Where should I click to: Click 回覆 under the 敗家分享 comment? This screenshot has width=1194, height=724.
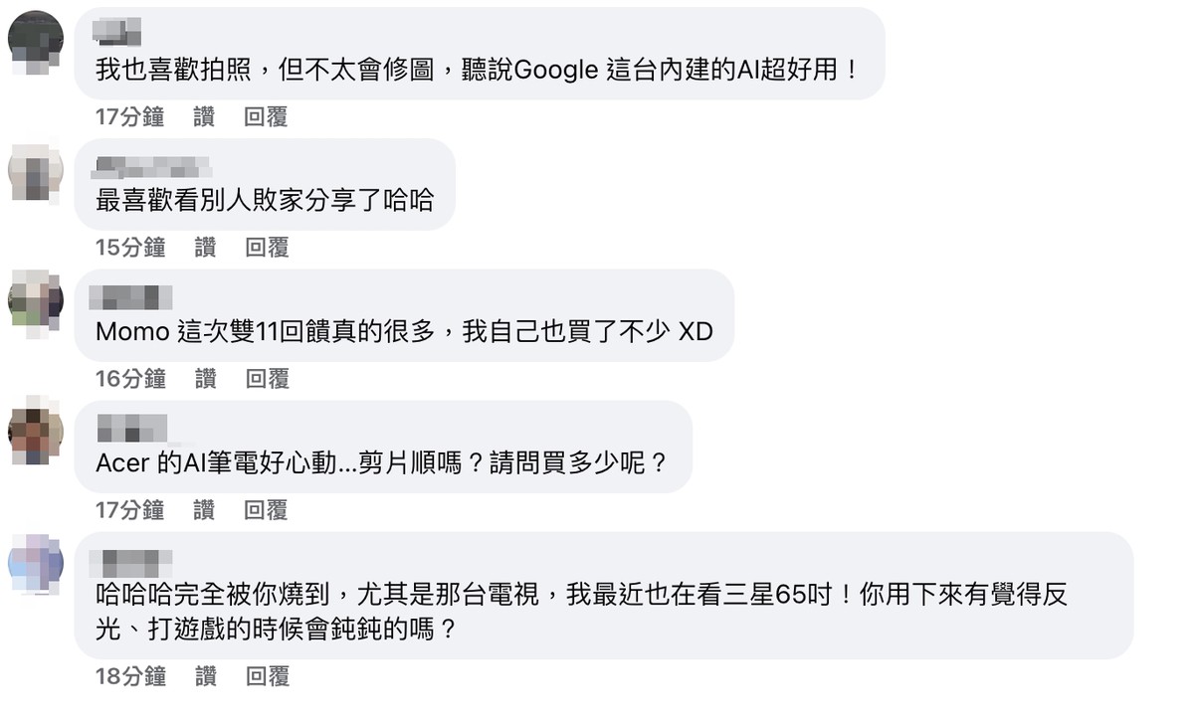pos(265,248)
